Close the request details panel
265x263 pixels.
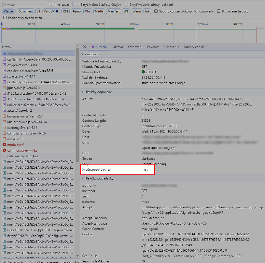85,47
